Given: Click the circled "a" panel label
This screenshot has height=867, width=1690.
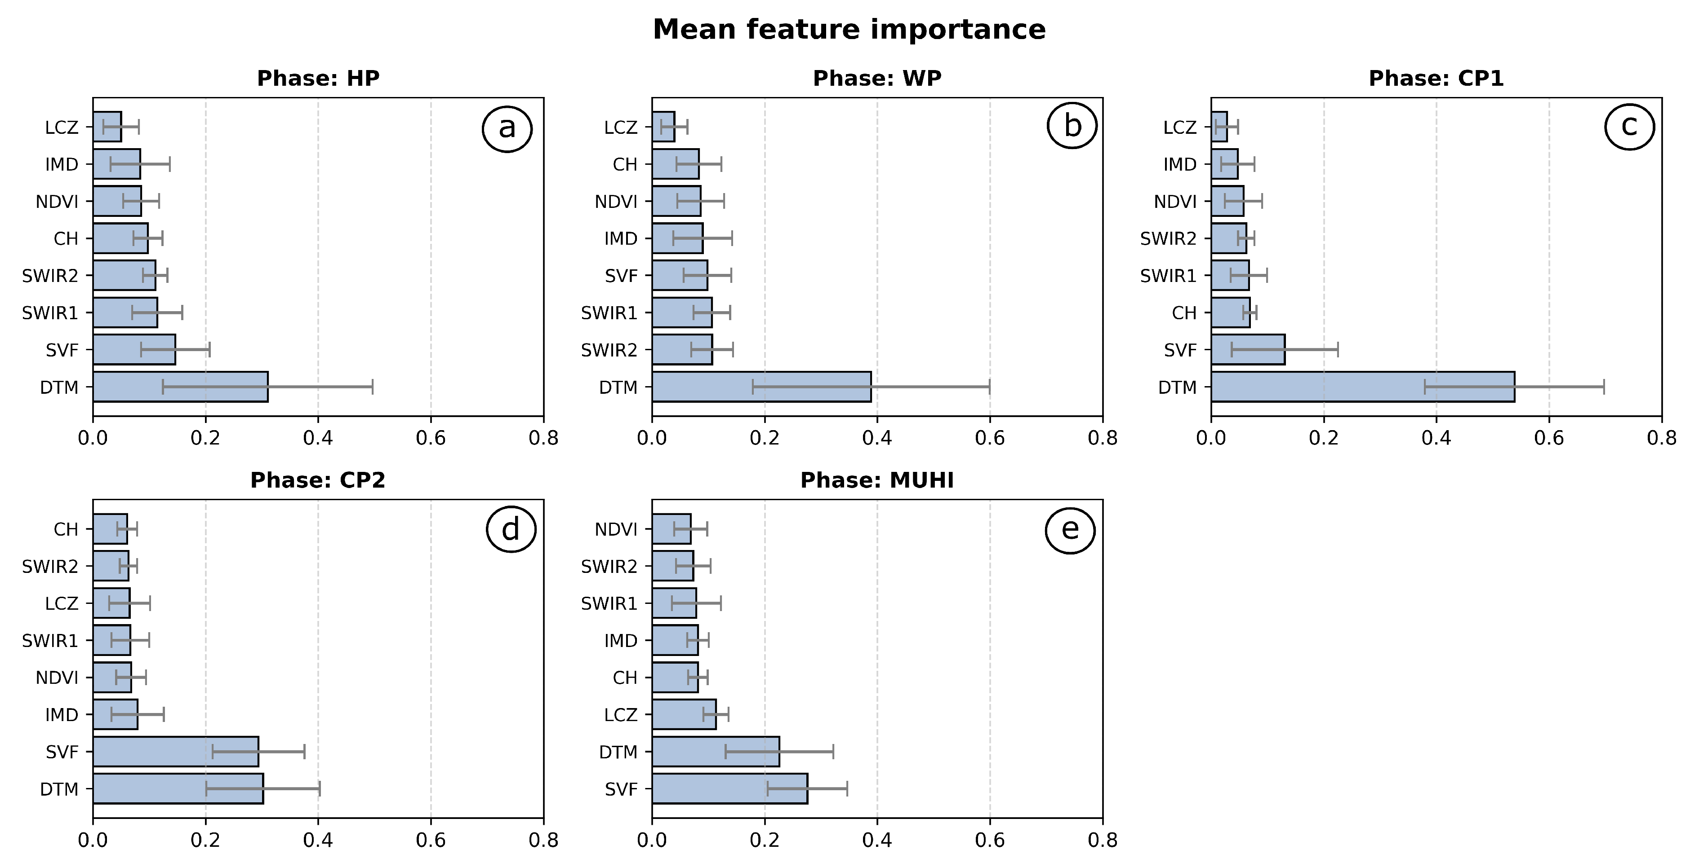Looking at the screenshot, I should click(507, 127).
